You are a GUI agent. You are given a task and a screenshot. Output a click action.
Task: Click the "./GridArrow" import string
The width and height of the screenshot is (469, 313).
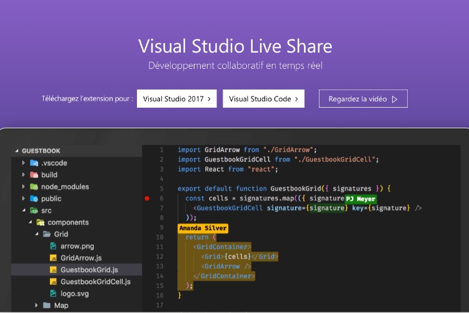pyautogui.click(x=288, y=150)
